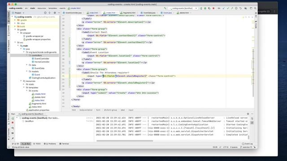The width and height of the screenshot is (287, 161).
Task: Click the horizontal scrollbar in Run console
Action: coord(125,141)
